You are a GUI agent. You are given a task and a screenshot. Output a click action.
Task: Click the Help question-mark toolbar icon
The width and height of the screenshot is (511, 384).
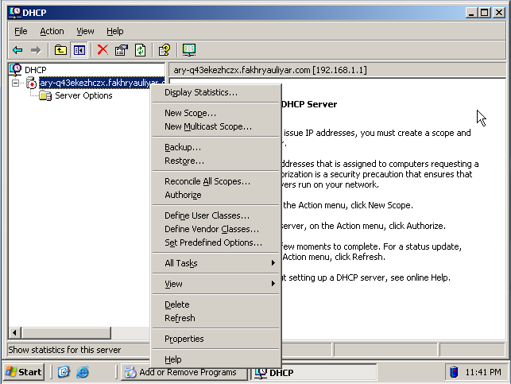(x=165, y=50)
